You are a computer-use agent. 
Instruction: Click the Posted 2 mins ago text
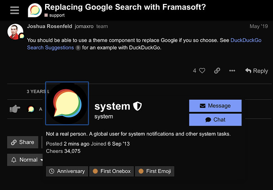click(x=68, y=144)
